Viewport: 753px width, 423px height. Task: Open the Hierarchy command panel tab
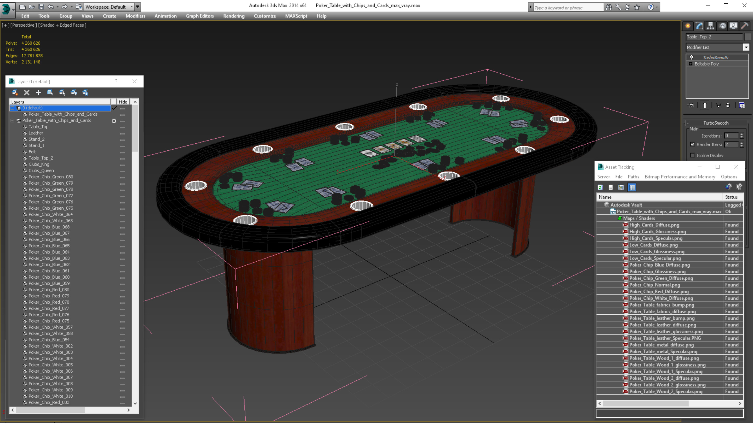(x=710, y=26)
